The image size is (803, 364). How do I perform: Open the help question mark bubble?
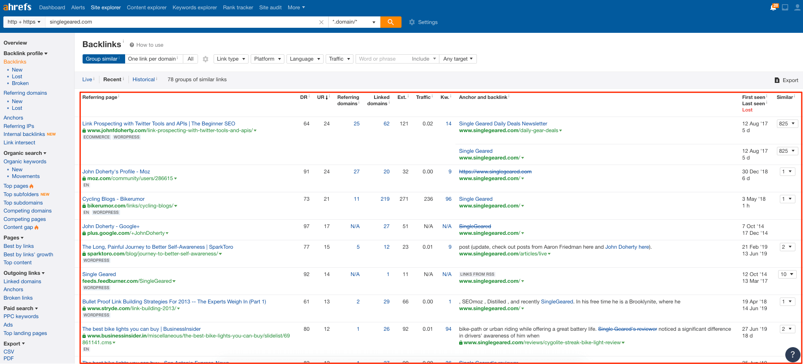pyautogui.click(x=792, y=354)
